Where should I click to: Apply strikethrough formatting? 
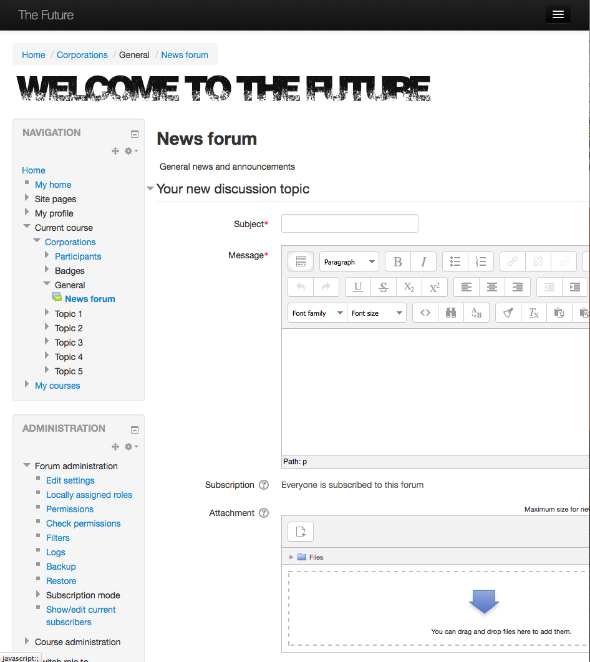(x=384, y=288)
